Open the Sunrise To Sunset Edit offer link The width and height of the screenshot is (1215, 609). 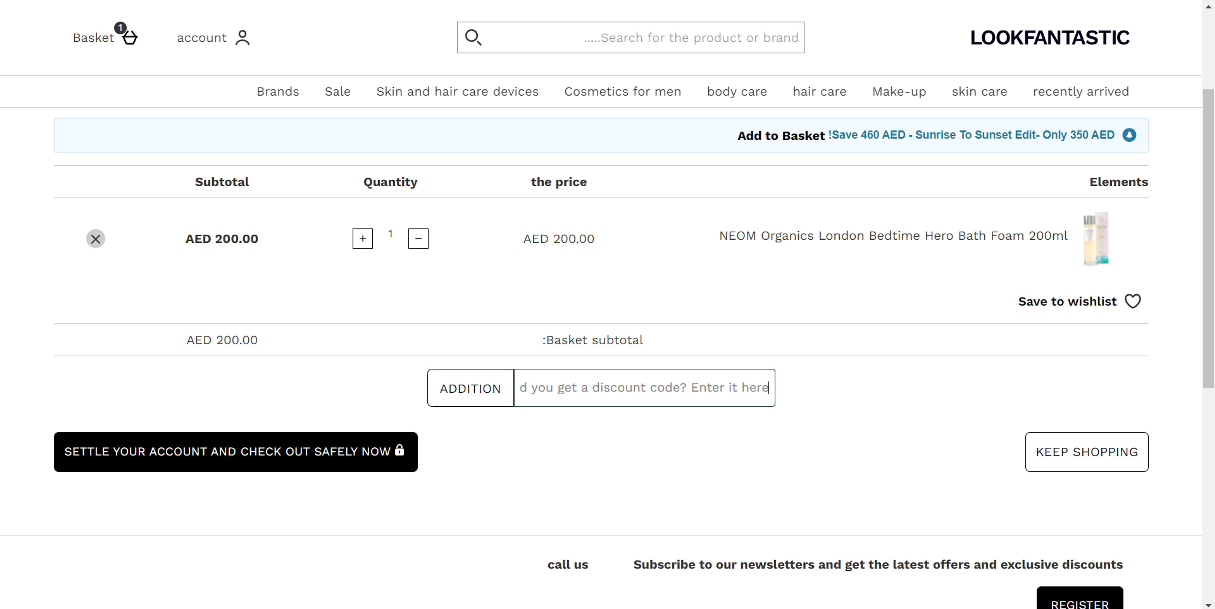972,135
